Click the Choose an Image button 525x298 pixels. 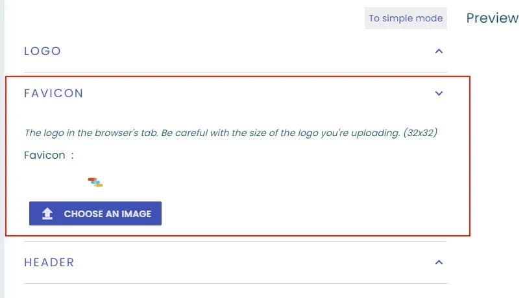(x=95, y=214)
